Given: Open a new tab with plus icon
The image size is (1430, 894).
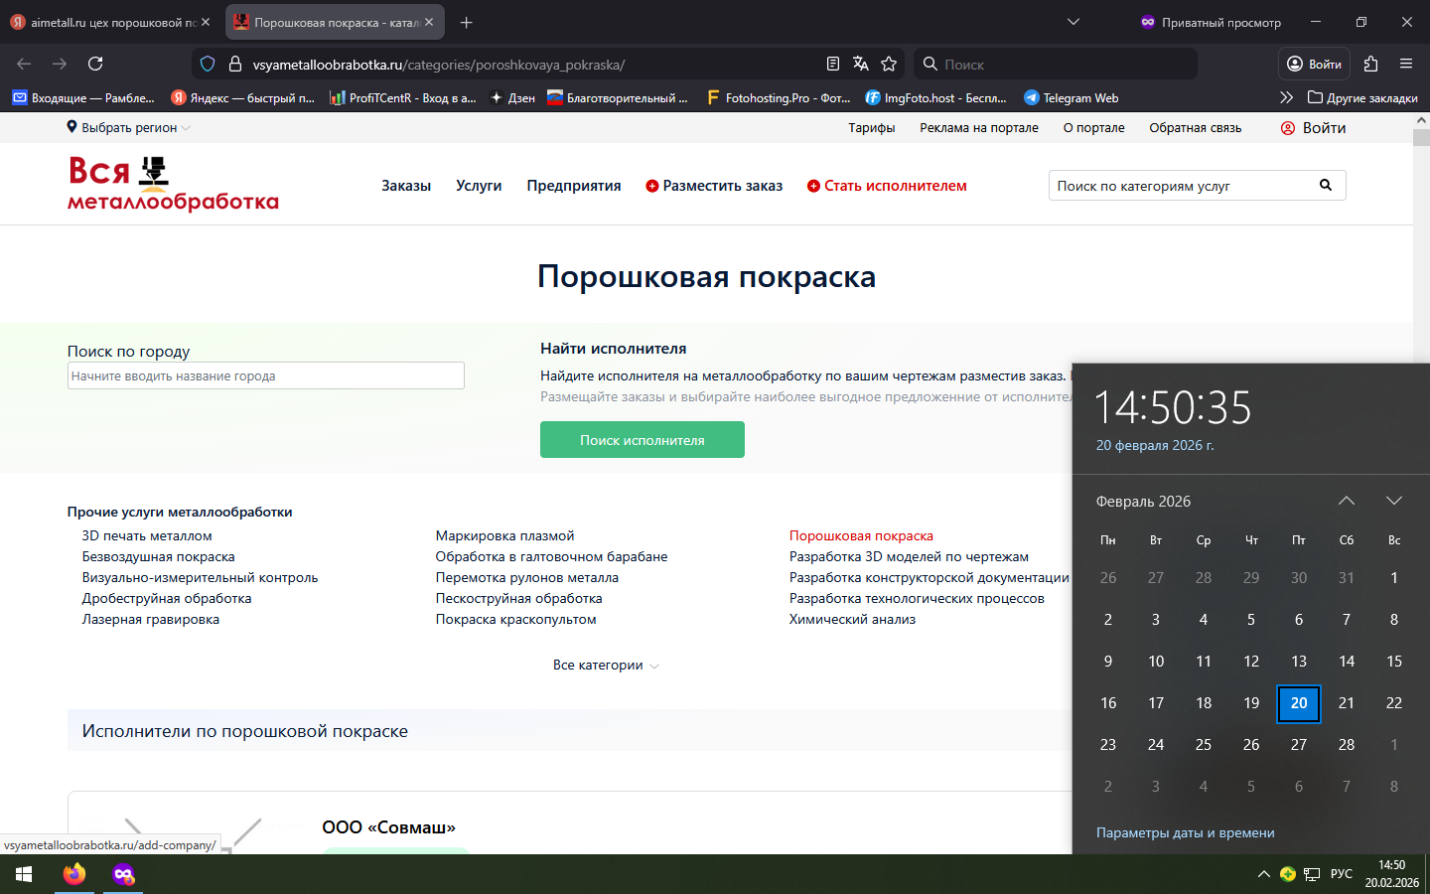Looking at the screenshot, I should [467, 22].
